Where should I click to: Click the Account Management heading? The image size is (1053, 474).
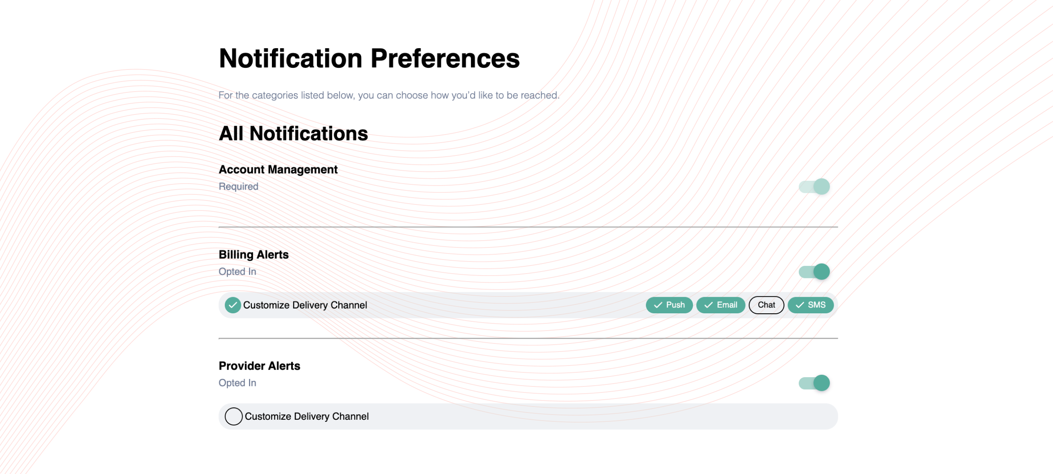278,170
